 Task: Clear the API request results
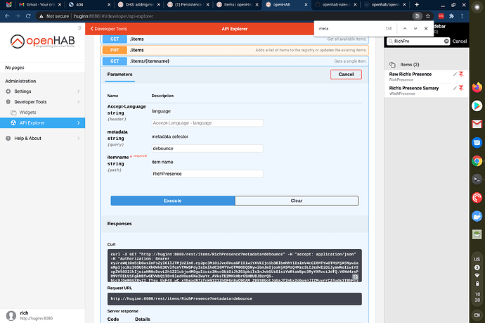pos(297,201)
